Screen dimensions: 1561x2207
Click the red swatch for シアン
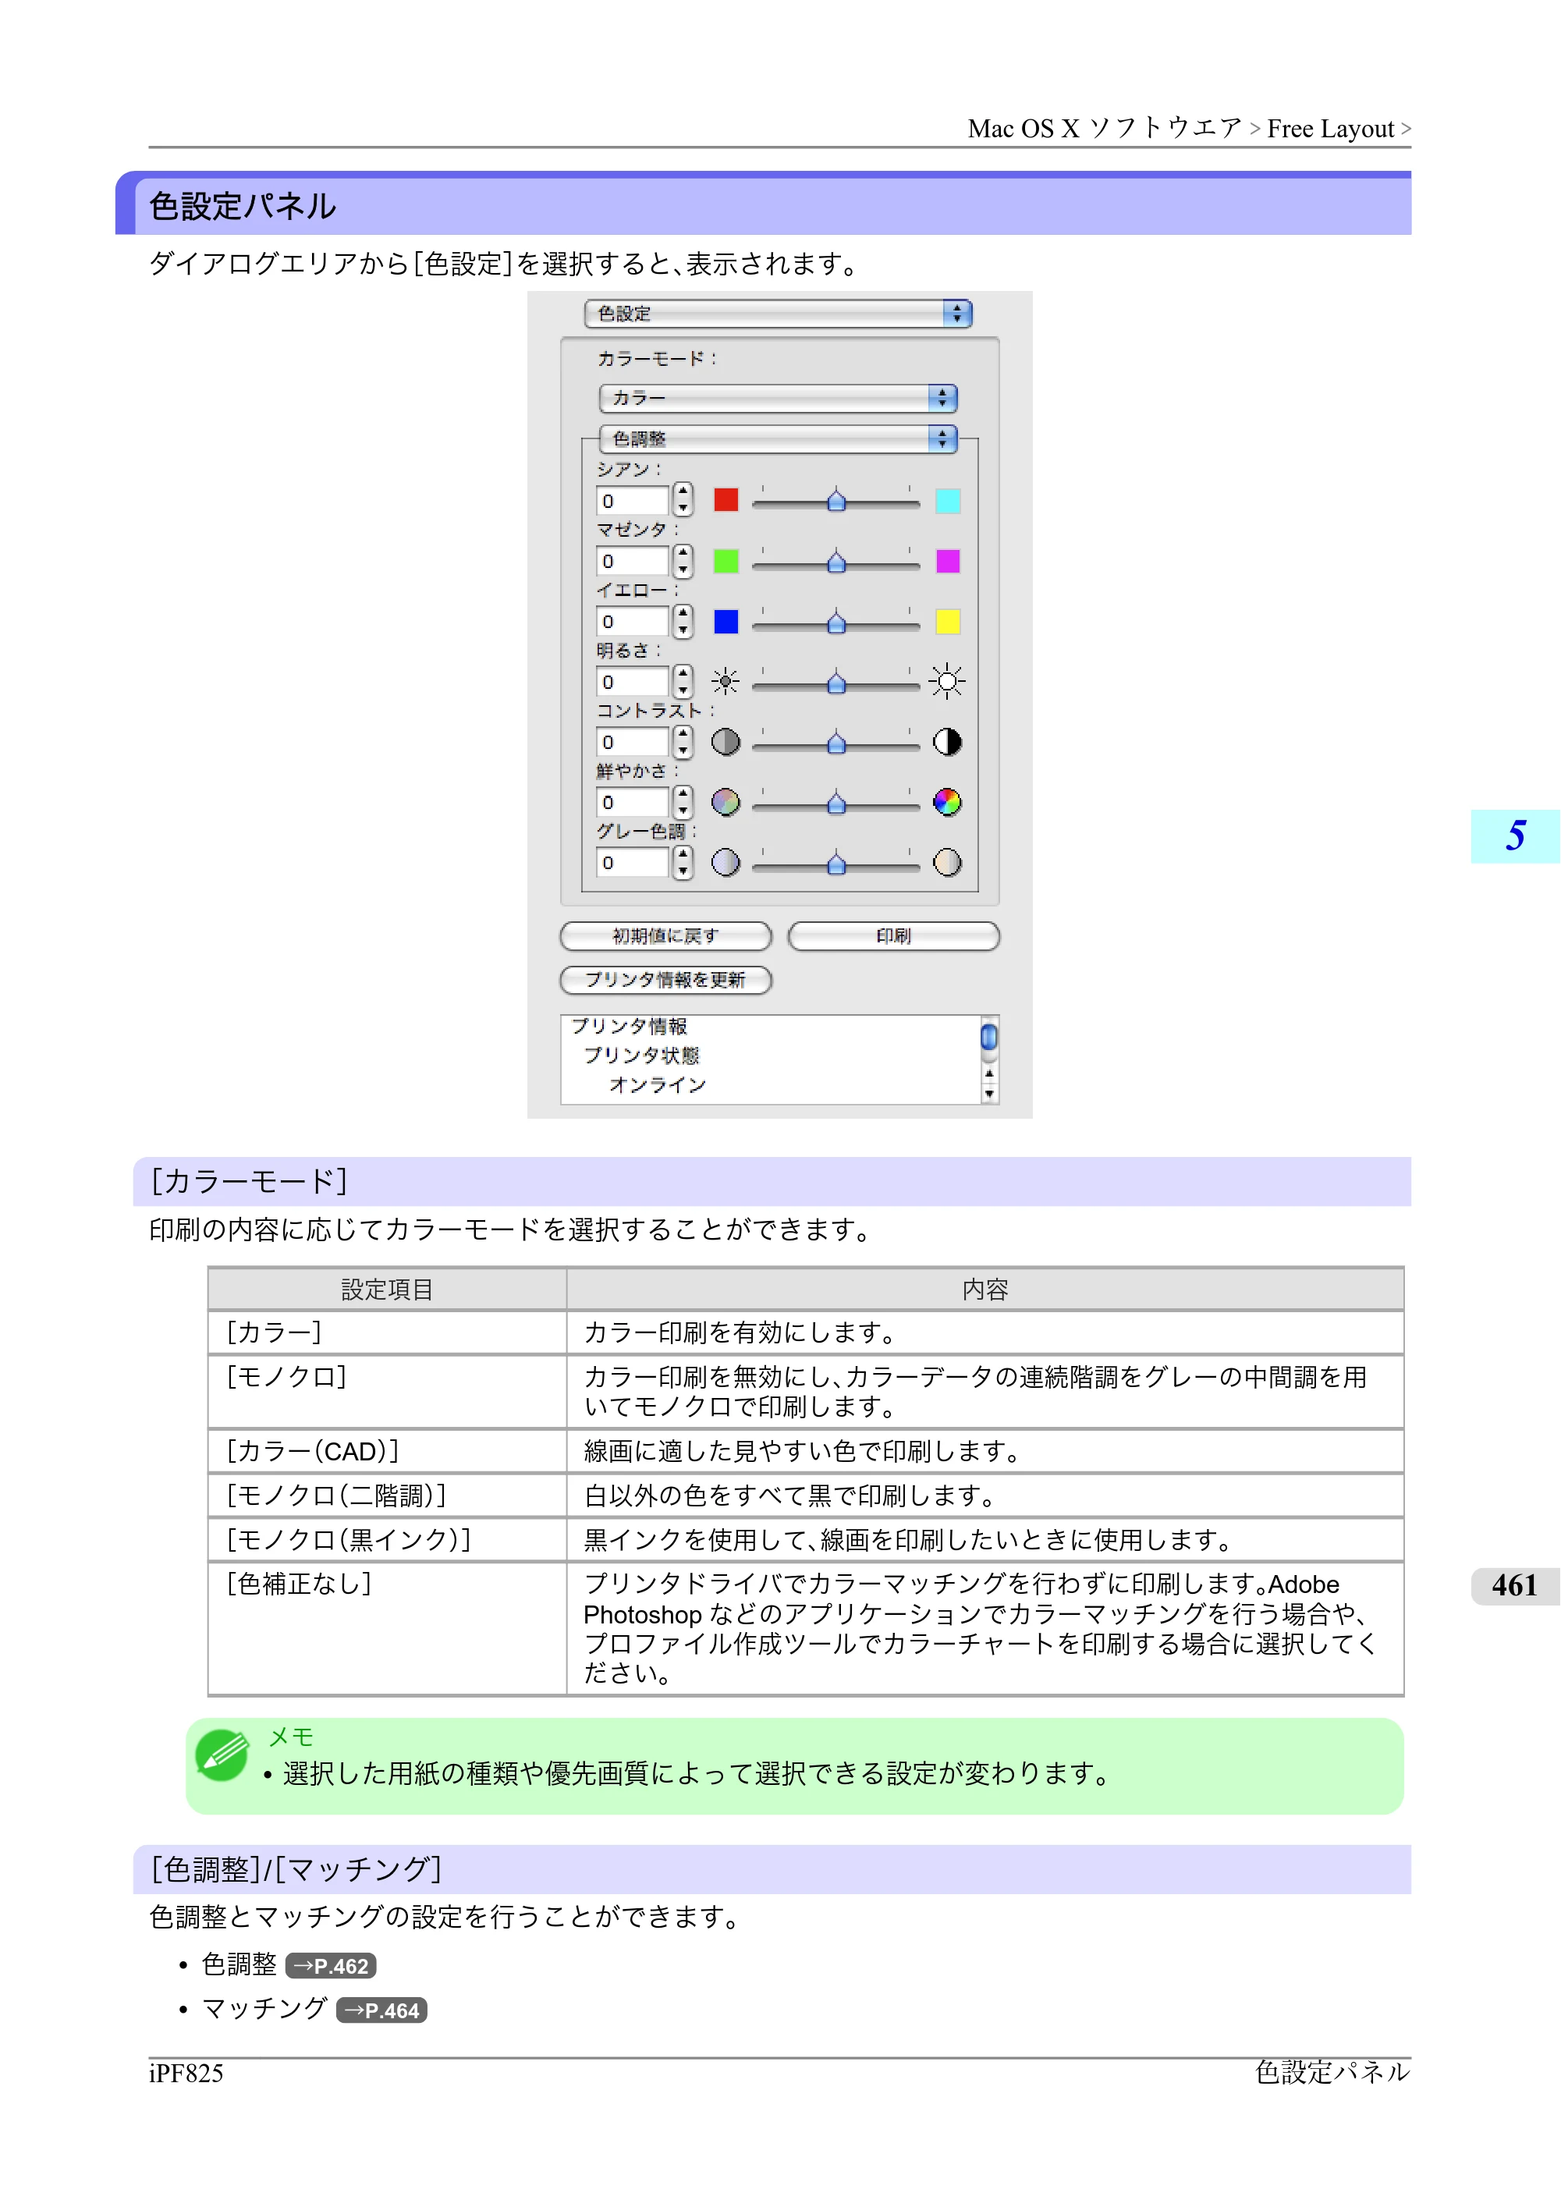click(x=726, y=500)
